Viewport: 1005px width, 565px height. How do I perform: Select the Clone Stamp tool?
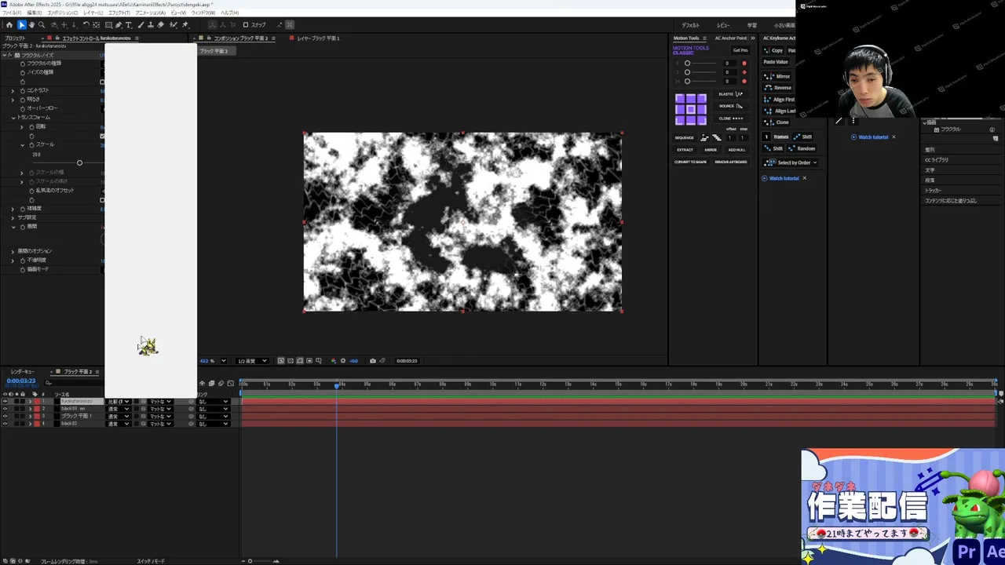click(x=151, y=25)
